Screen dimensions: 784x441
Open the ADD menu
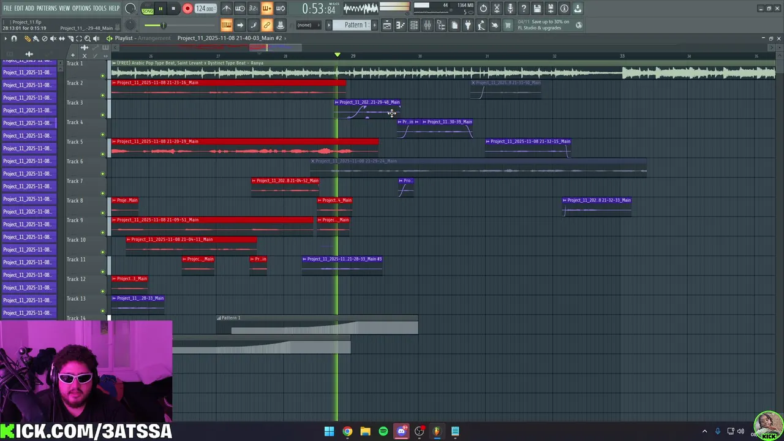click(29, 8)
